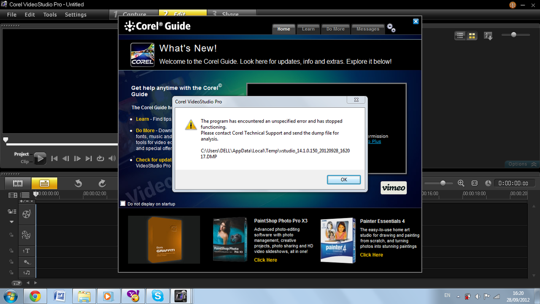The image size is (540, 304).
Task: Switch to Storyboard View button
Action: pos(18,183)
